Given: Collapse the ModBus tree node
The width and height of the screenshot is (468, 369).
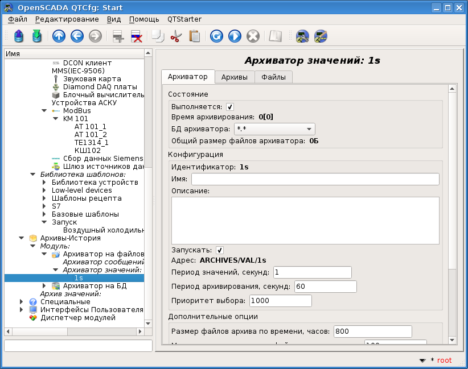Looking at the screenshot, I should [44, 110].
